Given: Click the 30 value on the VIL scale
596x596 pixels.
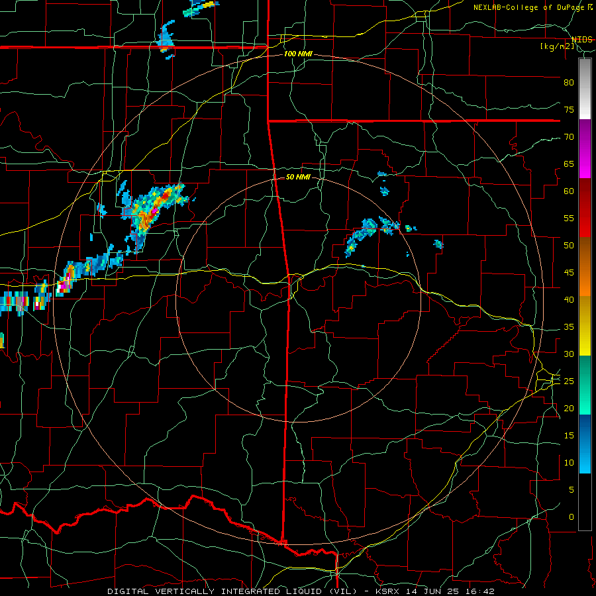Looking at the screenshot, I should (569, 354).
